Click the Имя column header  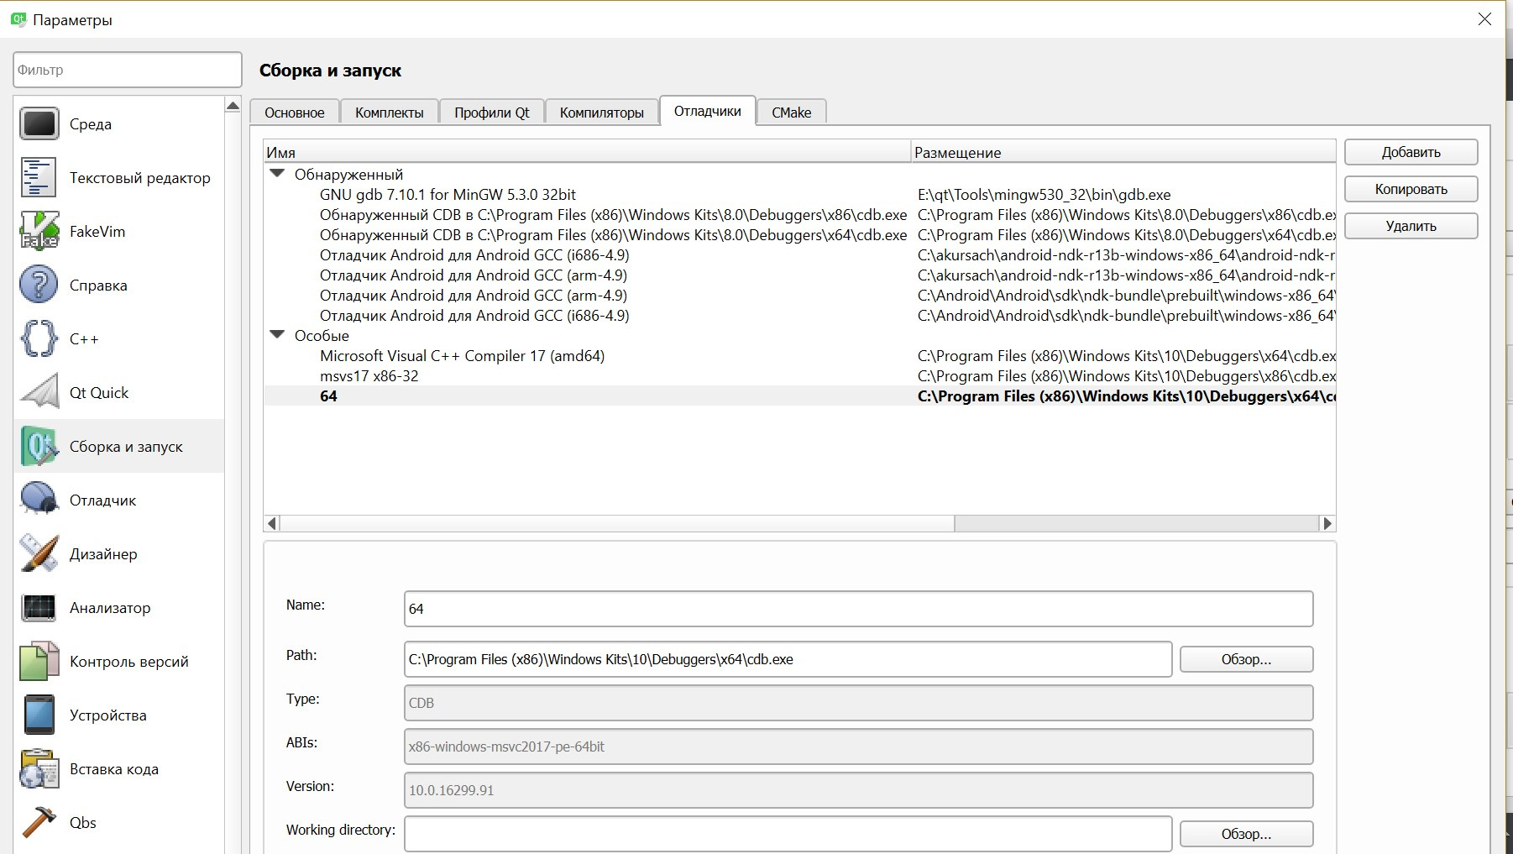pos(587,152)
